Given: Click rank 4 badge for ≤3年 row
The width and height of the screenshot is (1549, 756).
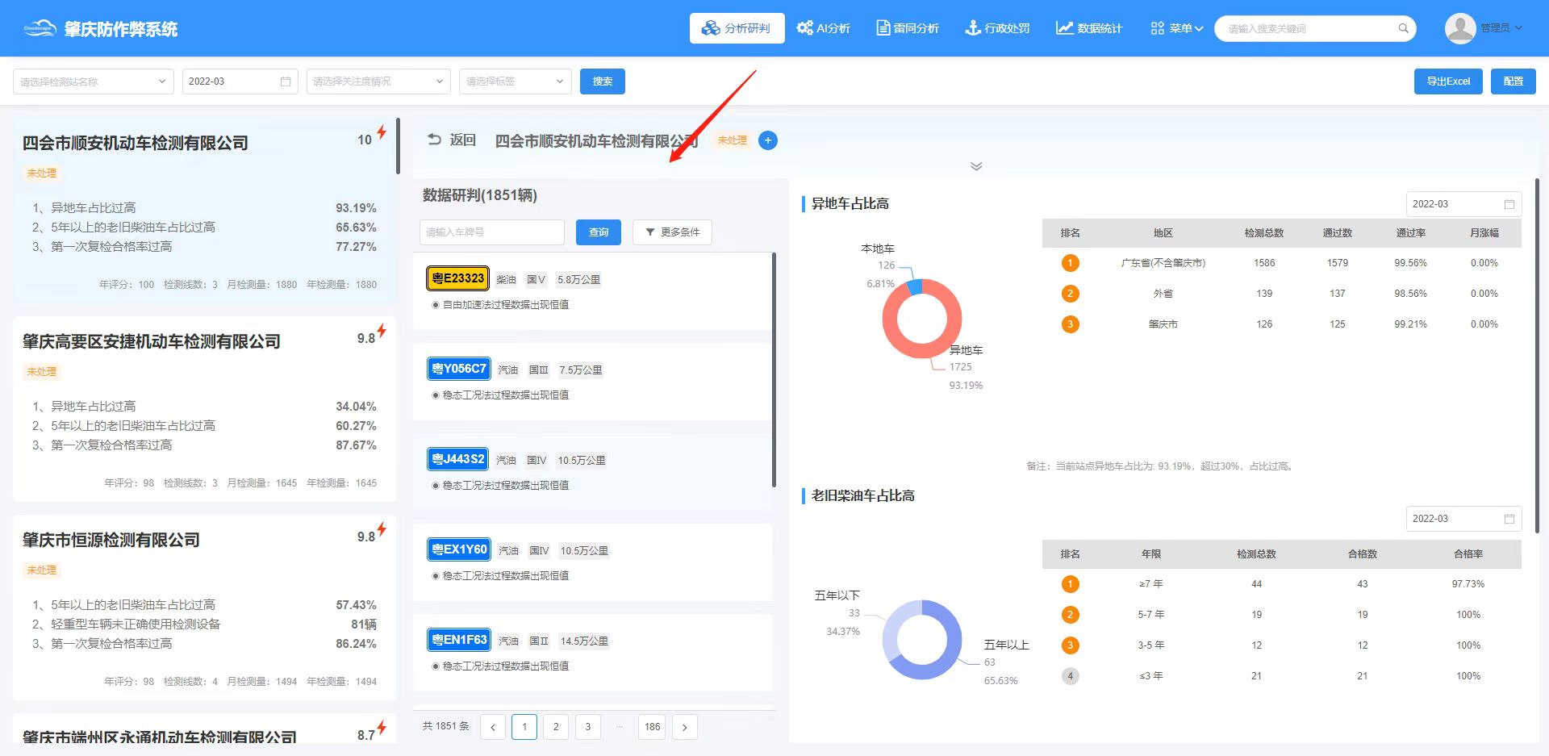Looking at the screenshot, I should [x=1070, y=676].
